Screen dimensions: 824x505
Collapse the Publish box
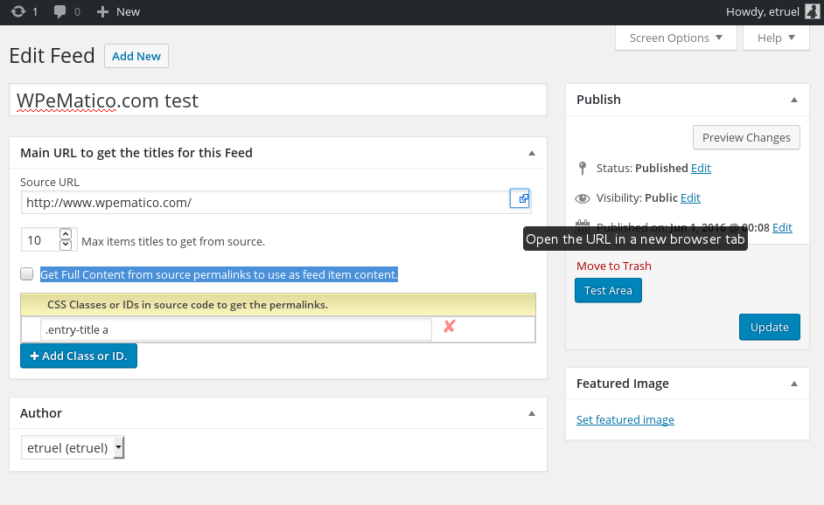pyautogui.click(x=794, y=100)
